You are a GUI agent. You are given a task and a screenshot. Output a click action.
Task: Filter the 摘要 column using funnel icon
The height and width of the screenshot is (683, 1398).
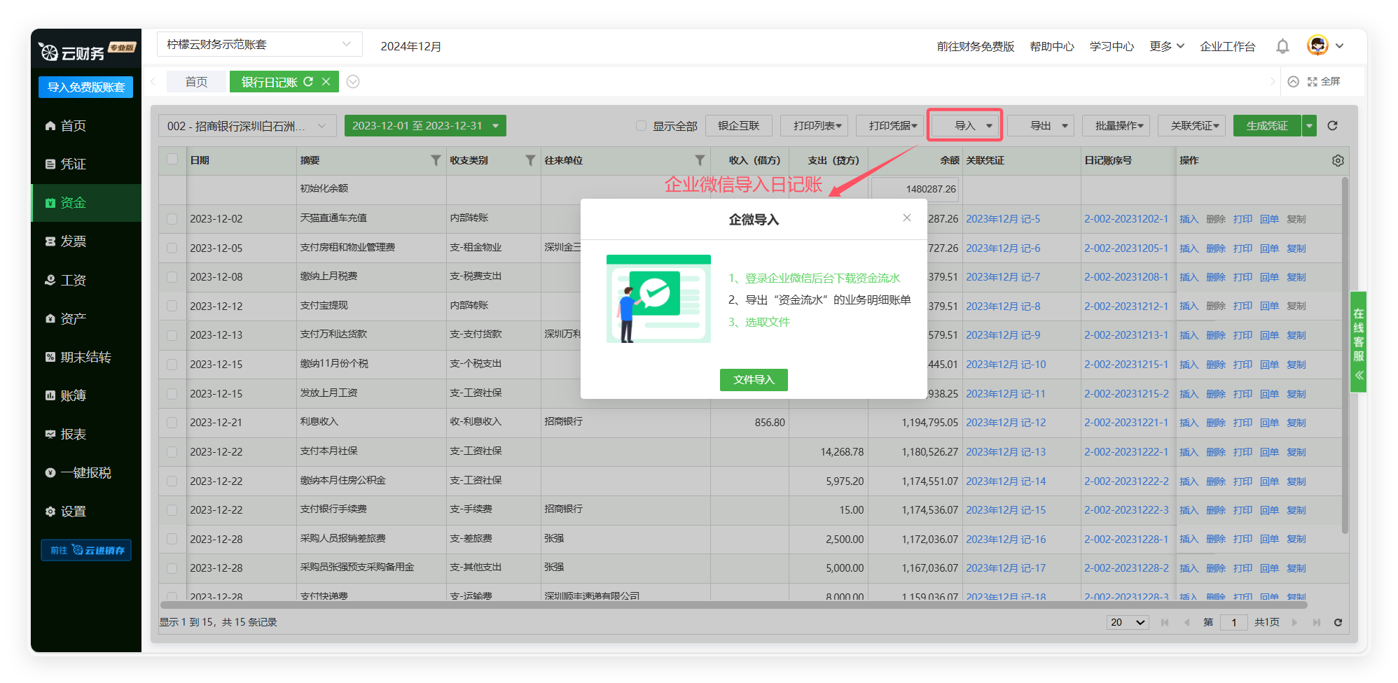tap(436, 161)
